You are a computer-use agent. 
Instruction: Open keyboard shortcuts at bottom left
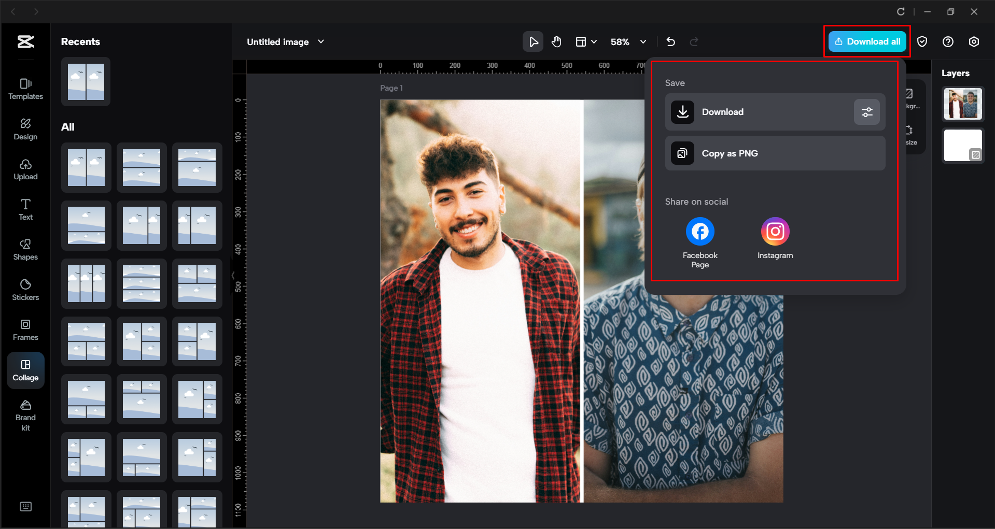click(25, 506)
